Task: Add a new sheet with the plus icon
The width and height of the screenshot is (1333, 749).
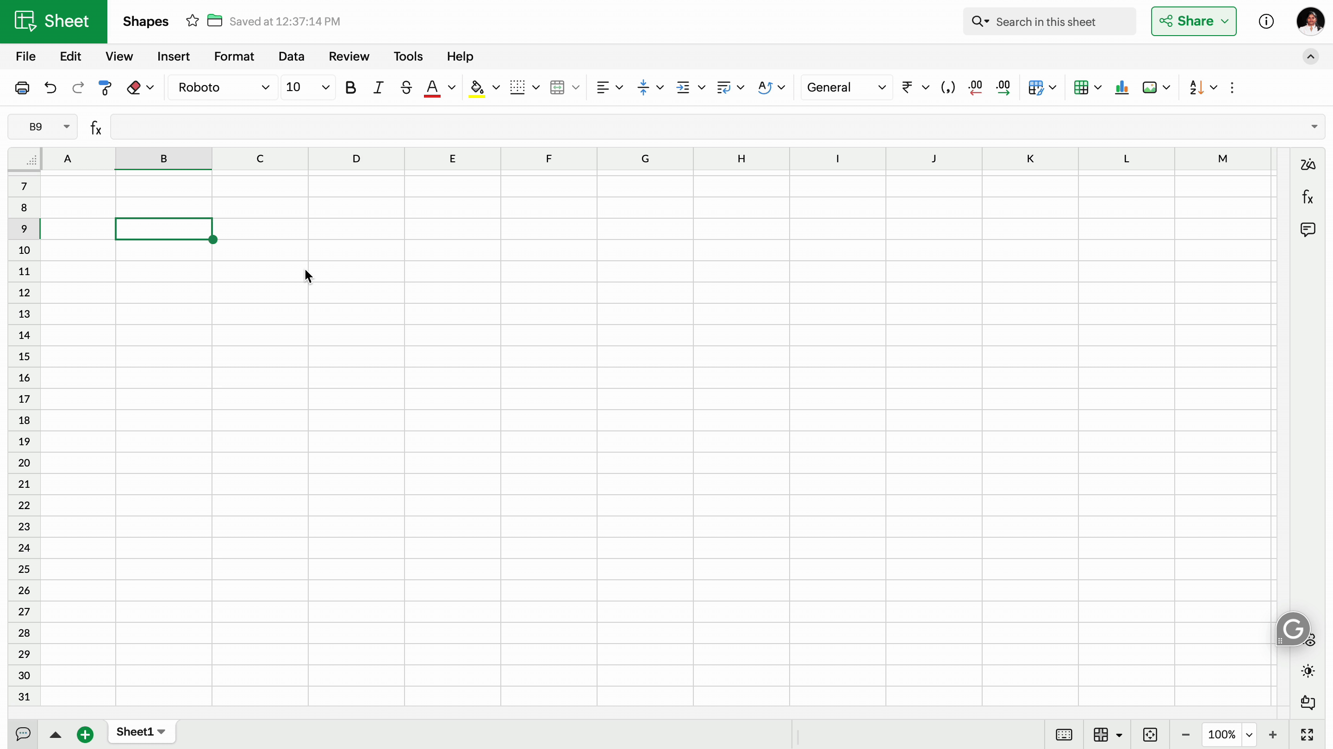Action: point(85,734)
